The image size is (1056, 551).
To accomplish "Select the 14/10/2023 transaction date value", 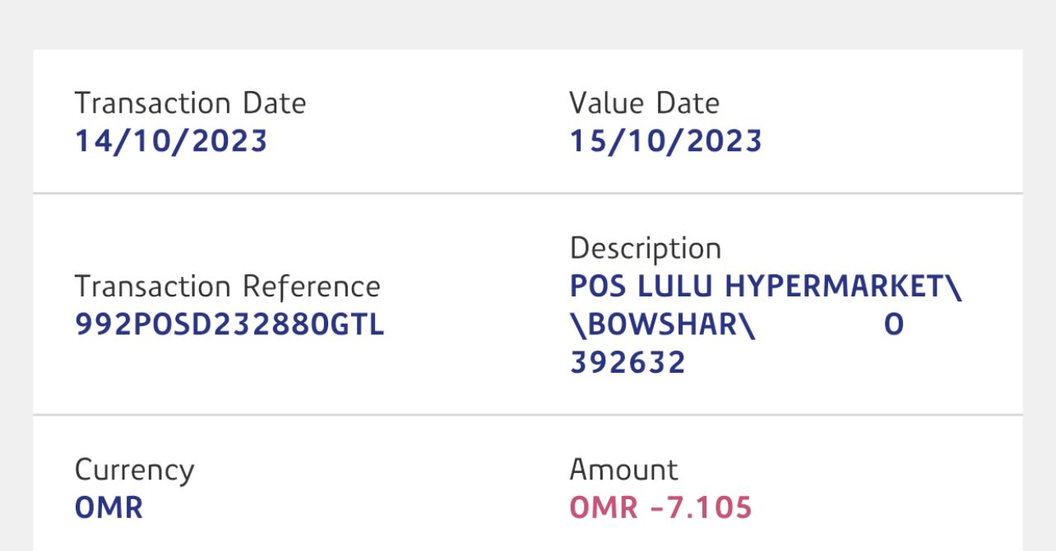I will click(171, 141).
